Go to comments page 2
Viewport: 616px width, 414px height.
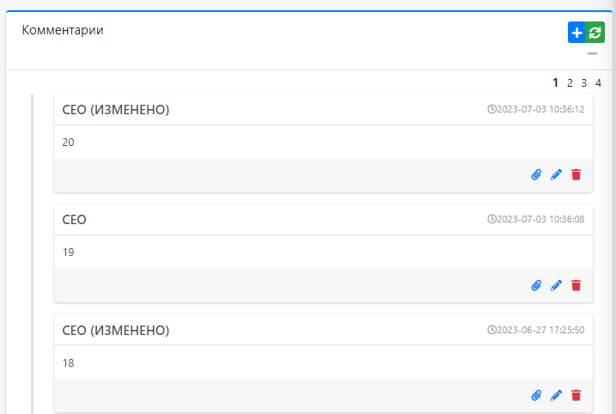tap(570, 83)
